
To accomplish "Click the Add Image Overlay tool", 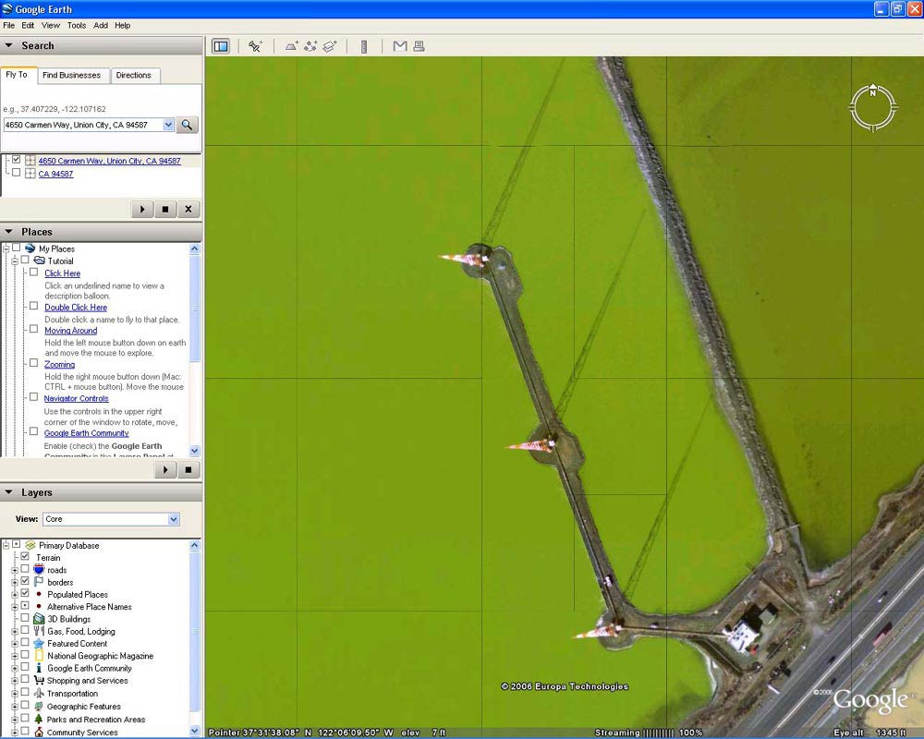I will pyautogui.click(x=330, y=46).
